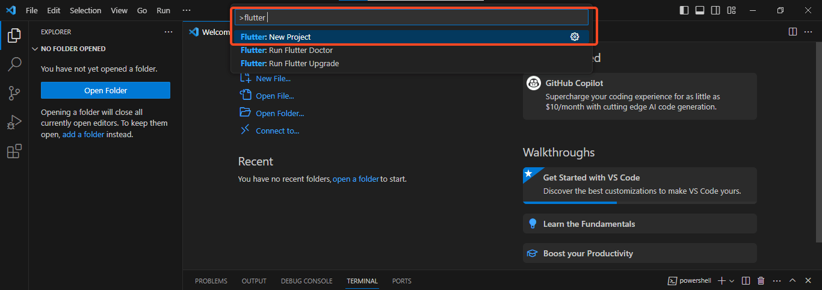Screen dimensions: 822x290
Task: Open the GitHub Copilot card
Action: (x=640, y=96)
